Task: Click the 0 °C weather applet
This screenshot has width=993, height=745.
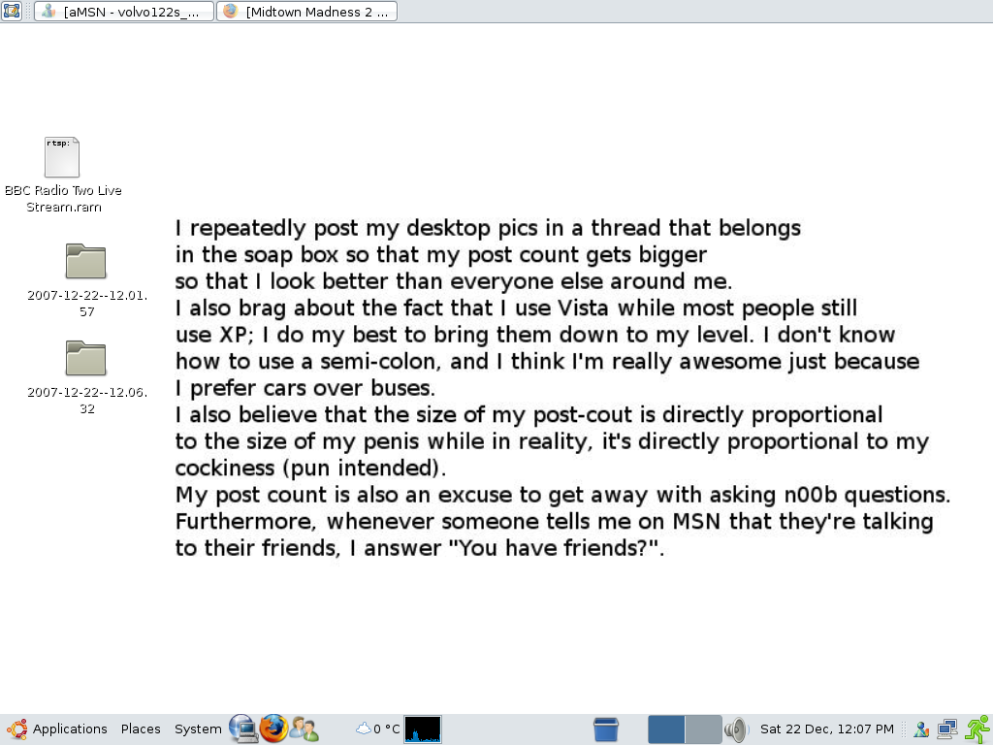Action: coord(378,729)
